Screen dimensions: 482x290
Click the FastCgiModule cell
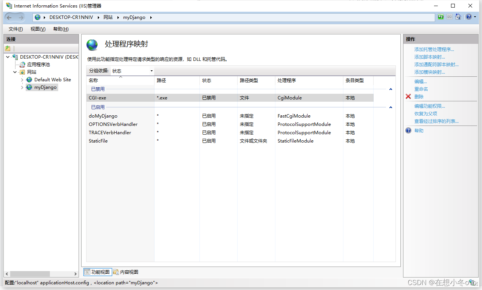pyautogui.click(x=294, y=116)
